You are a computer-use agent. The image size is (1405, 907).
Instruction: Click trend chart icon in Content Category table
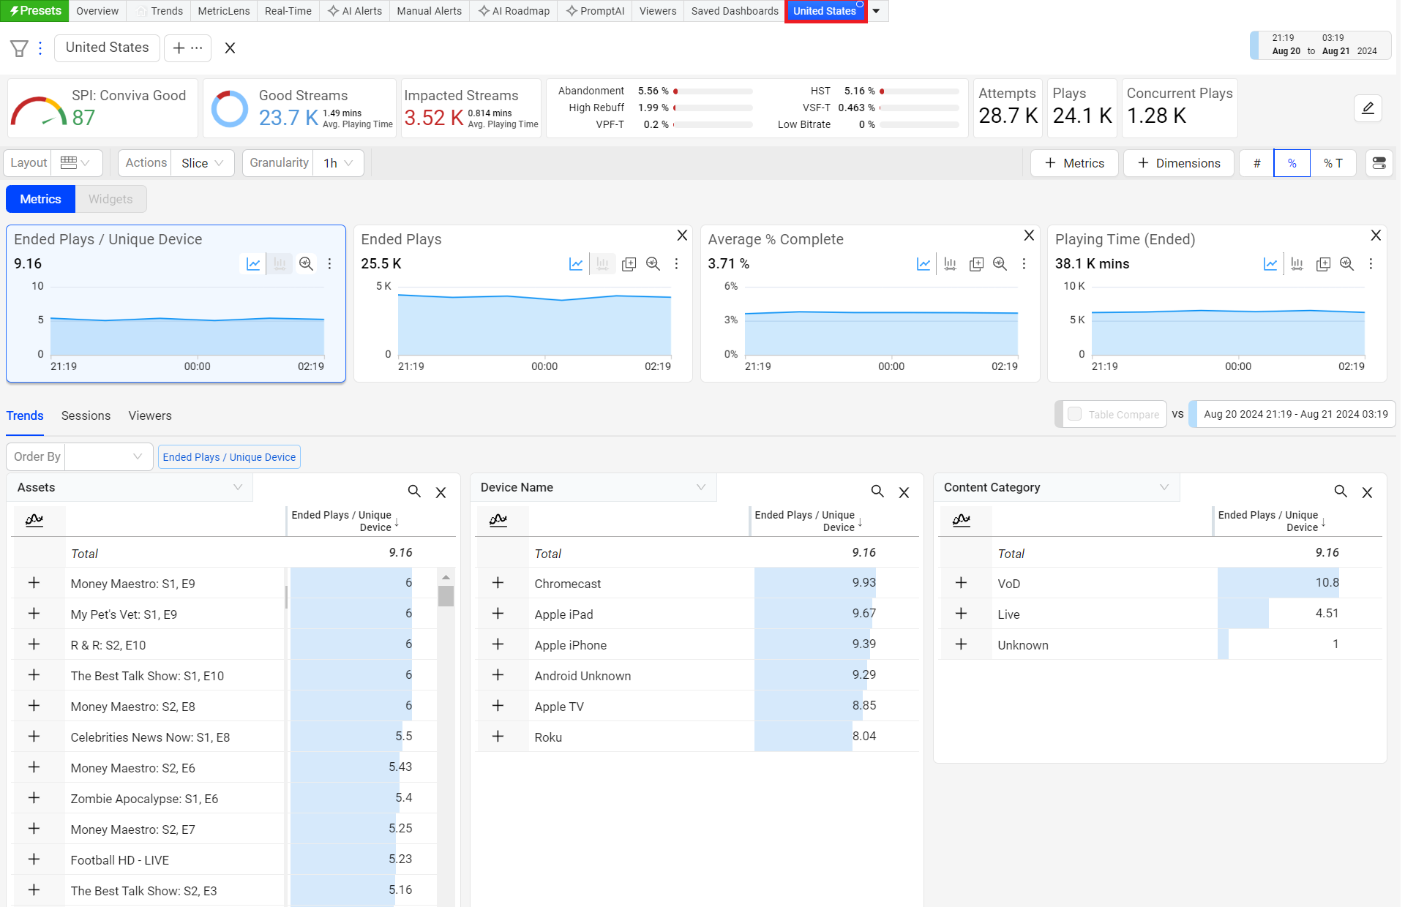pyautogui.click(x=962, y=520)
